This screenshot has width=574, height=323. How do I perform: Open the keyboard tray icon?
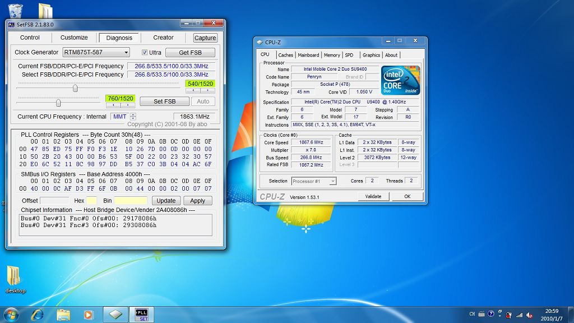pos(482,314)
